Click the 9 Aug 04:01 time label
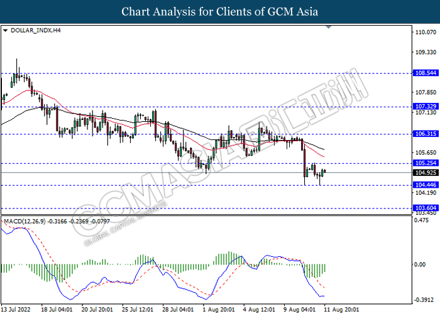440x314 pixels. 299,310
